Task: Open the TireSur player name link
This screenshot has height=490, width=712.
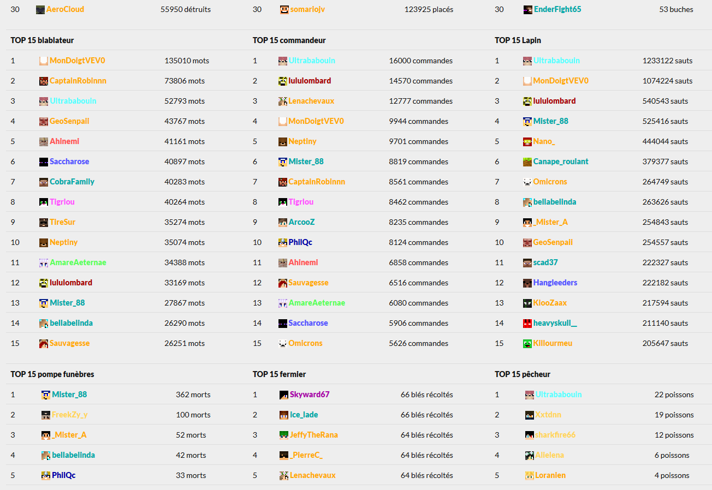Action: (63, 222)
